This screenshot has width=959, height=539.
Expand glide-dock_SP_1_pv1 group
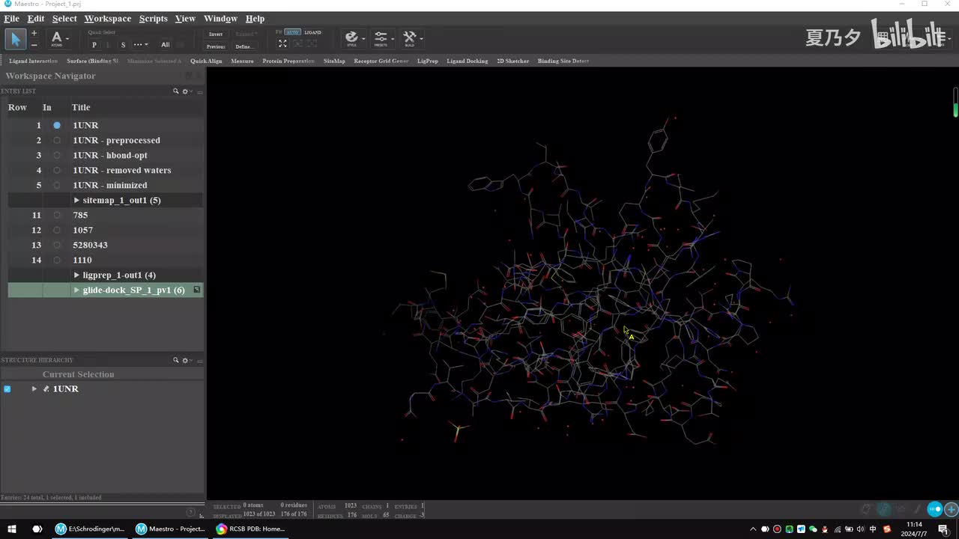click(x=76, y=290)
